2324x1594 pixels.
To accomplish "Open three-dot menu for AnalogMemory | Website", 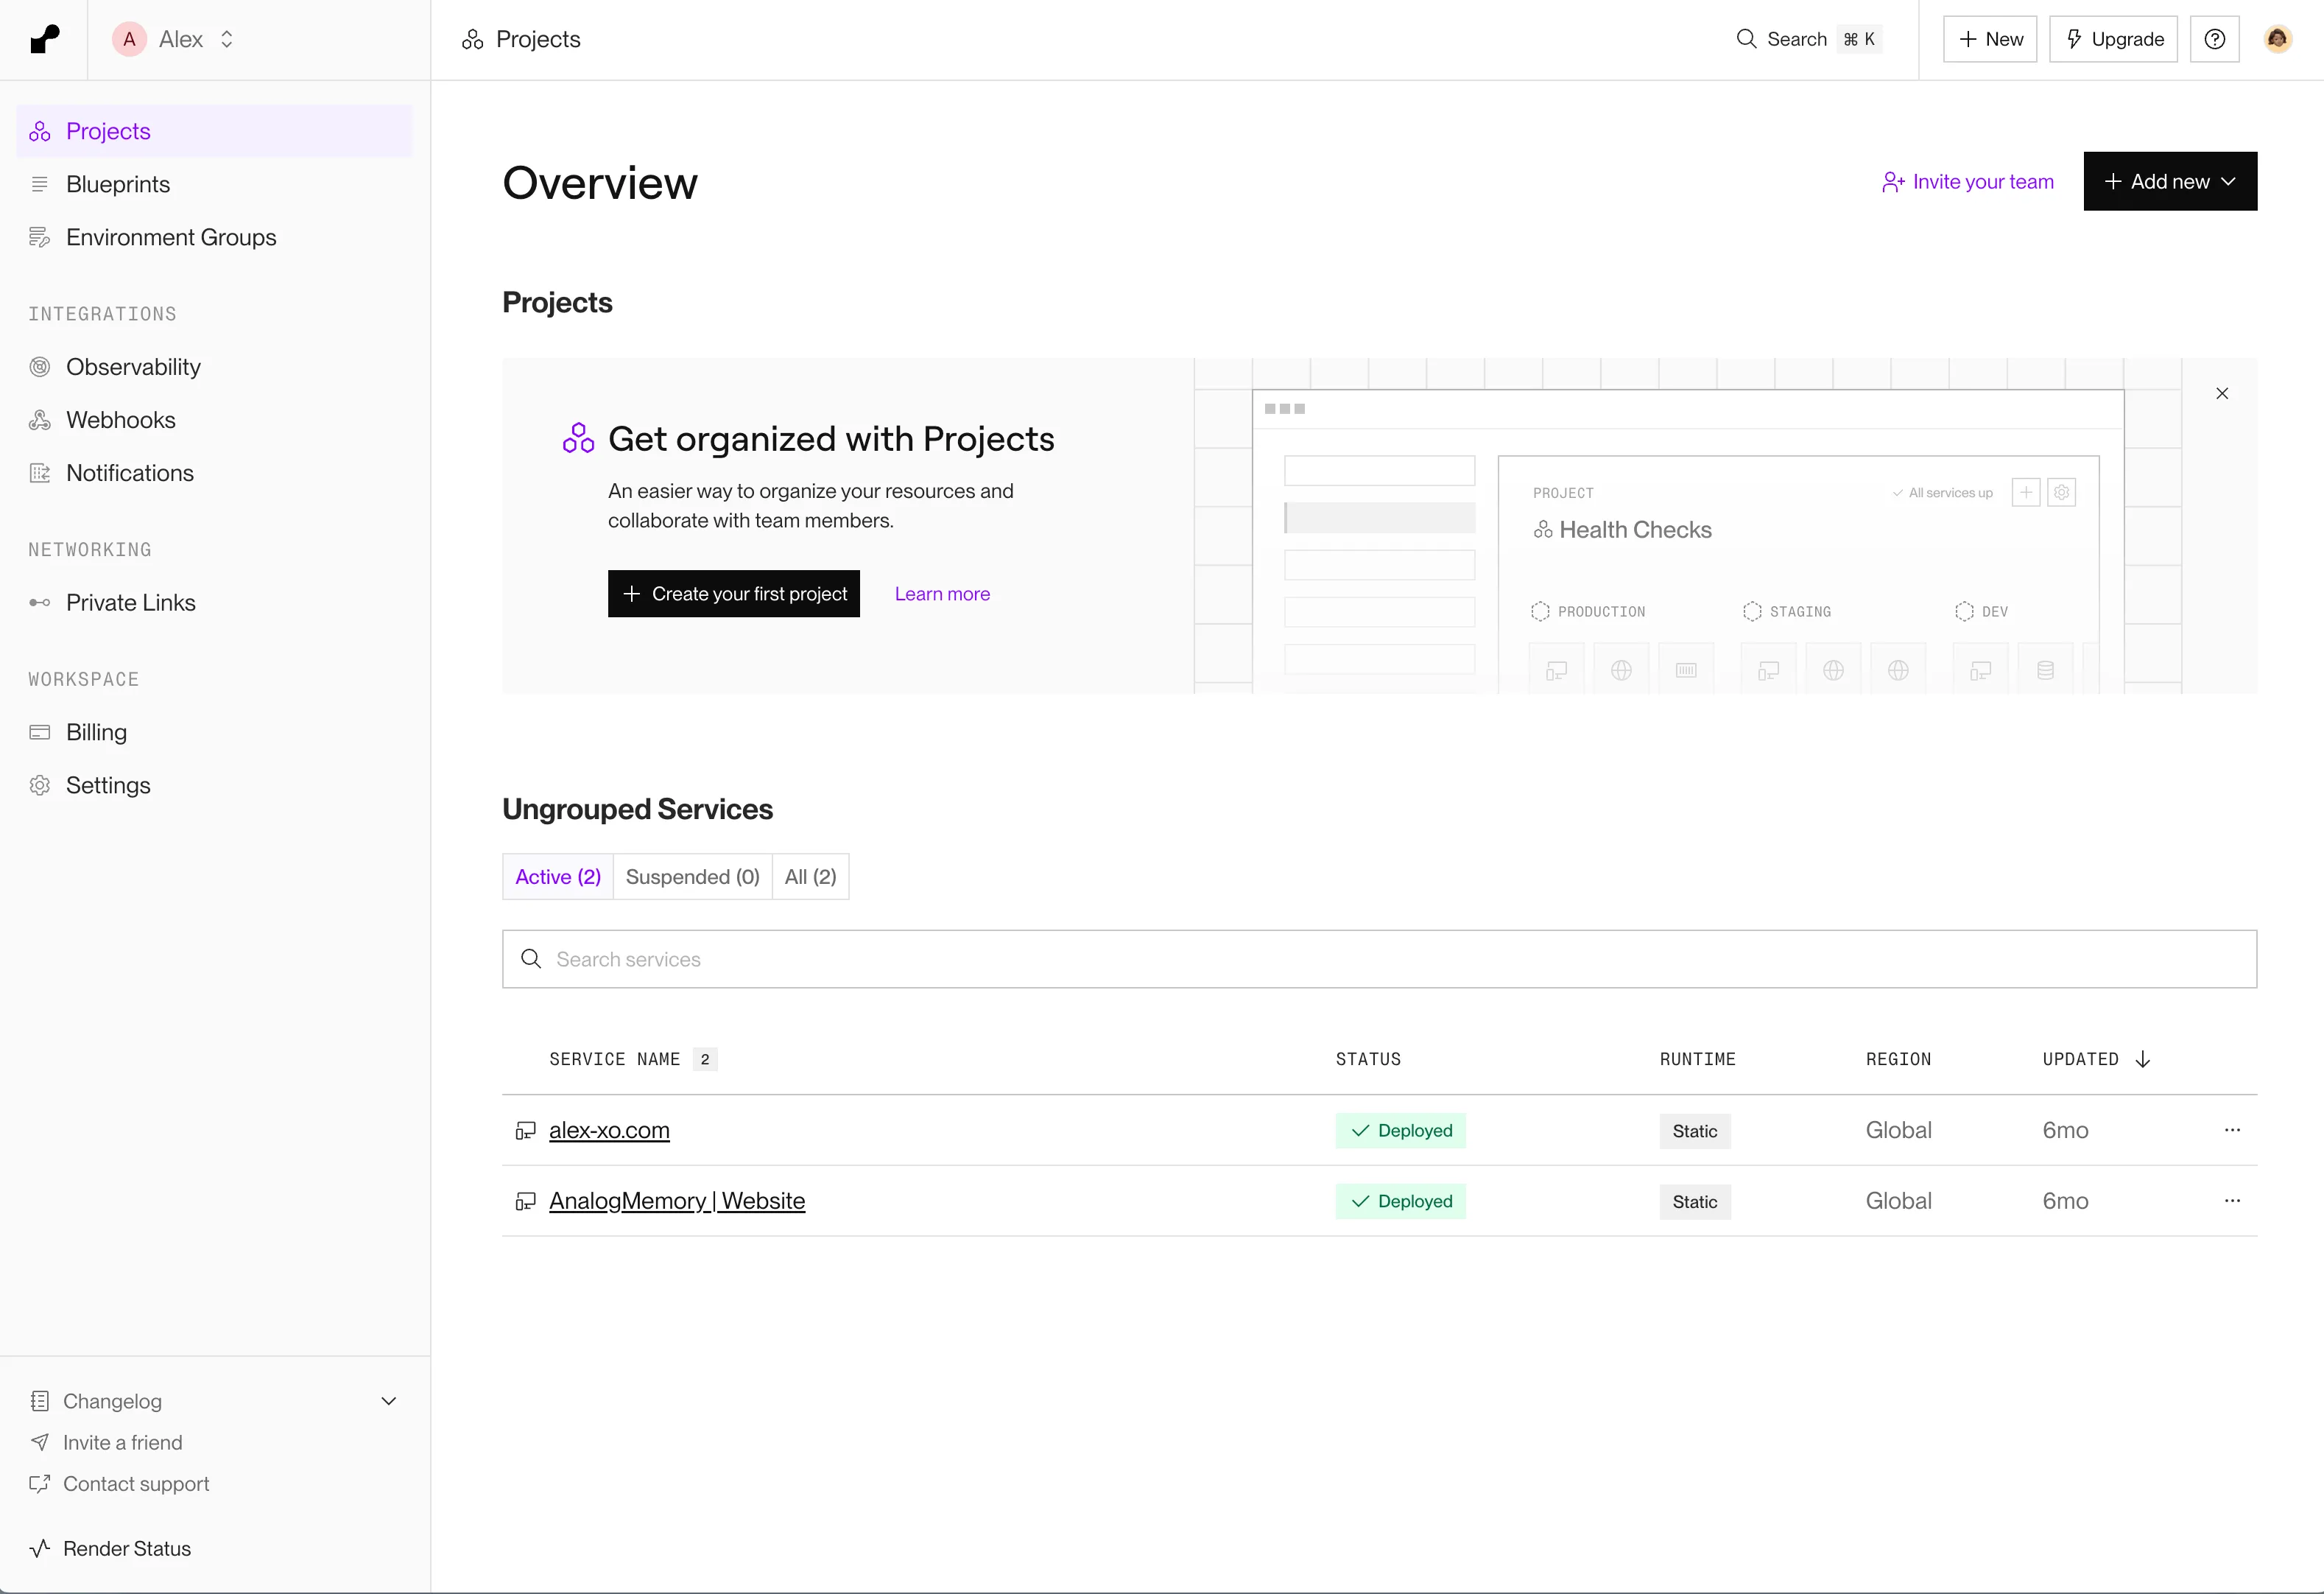I will 2232,1201.
